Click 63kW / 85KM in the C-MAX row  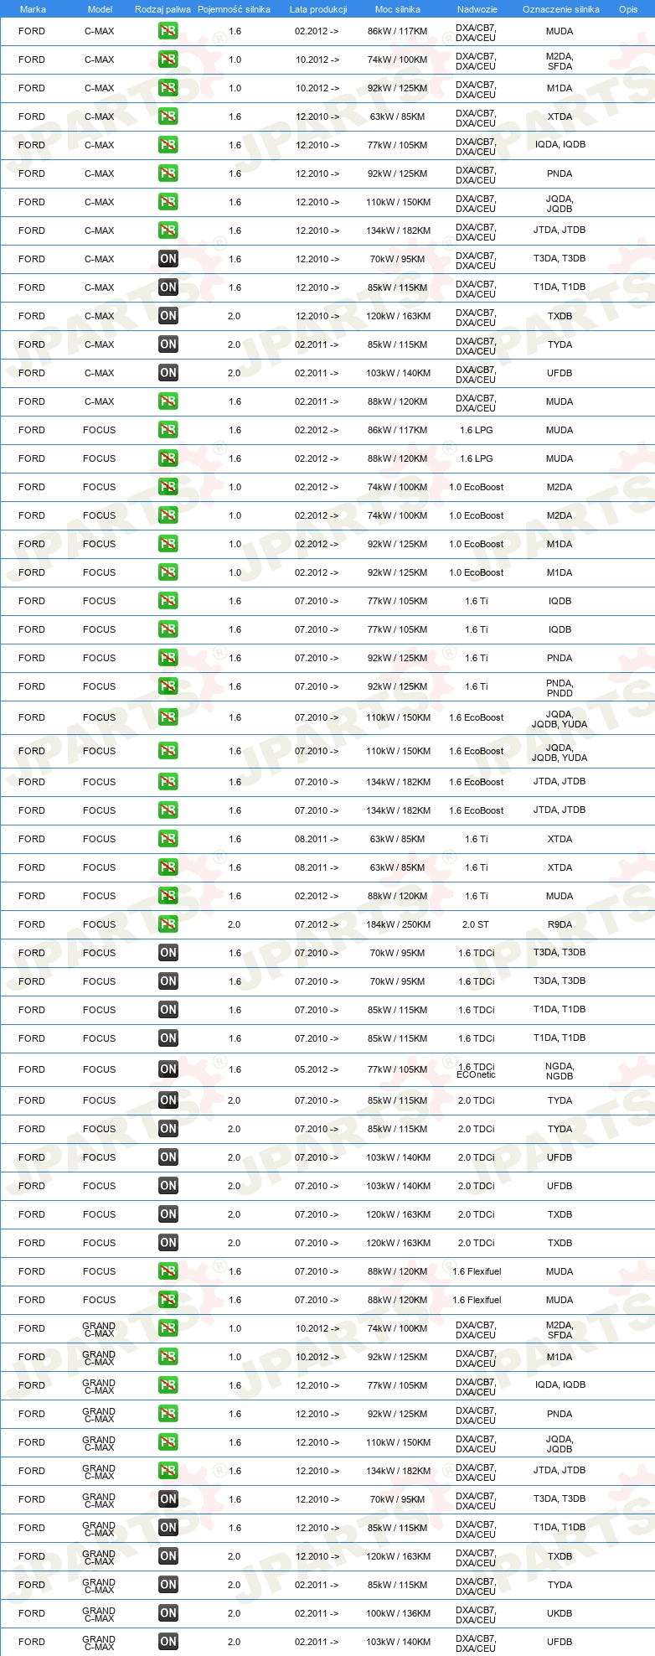click(398, 116)
